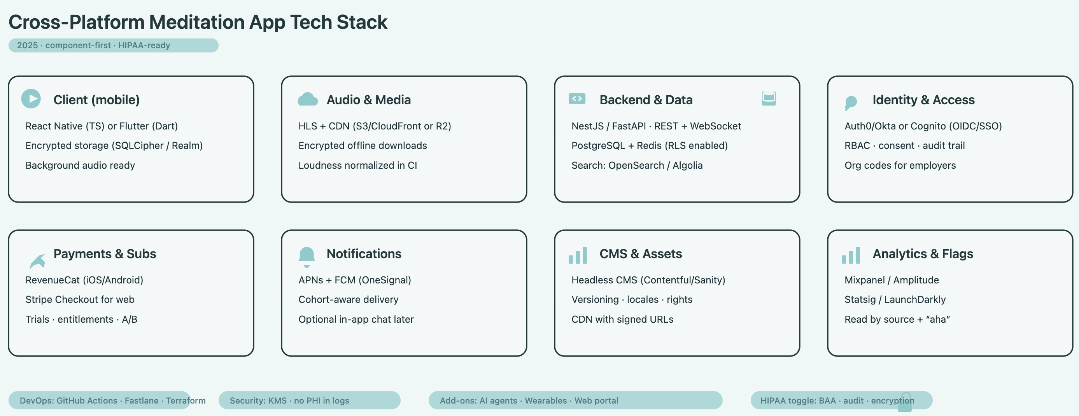Click 'Org codes for employers' line

coord(900,165)
